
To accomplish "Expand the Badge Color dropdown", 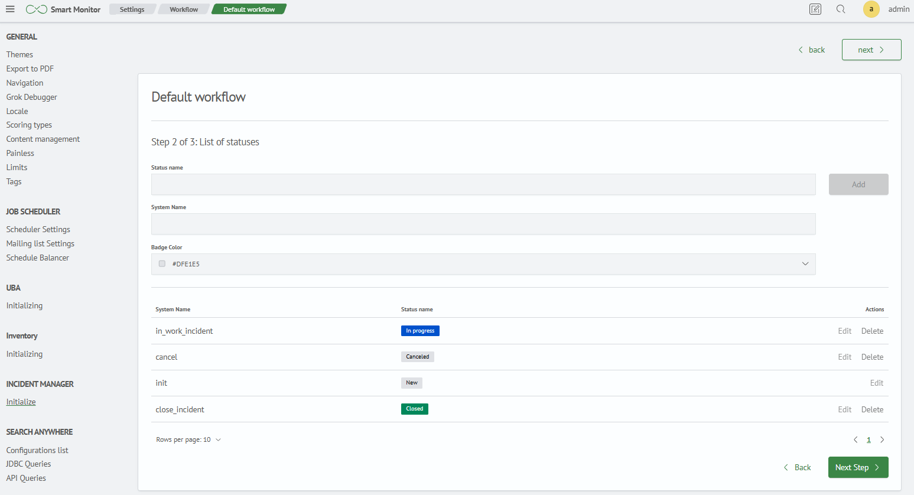I will coord(805,264).
